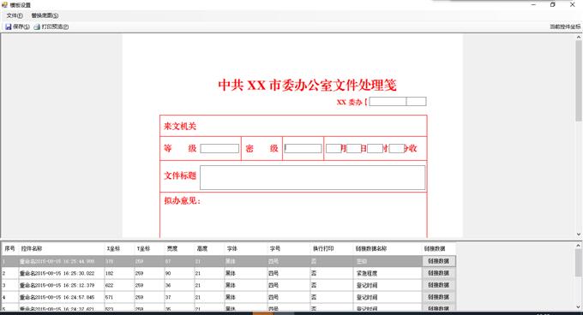
Task: Open the 文件(F) menu
Action: coord(15,15)
